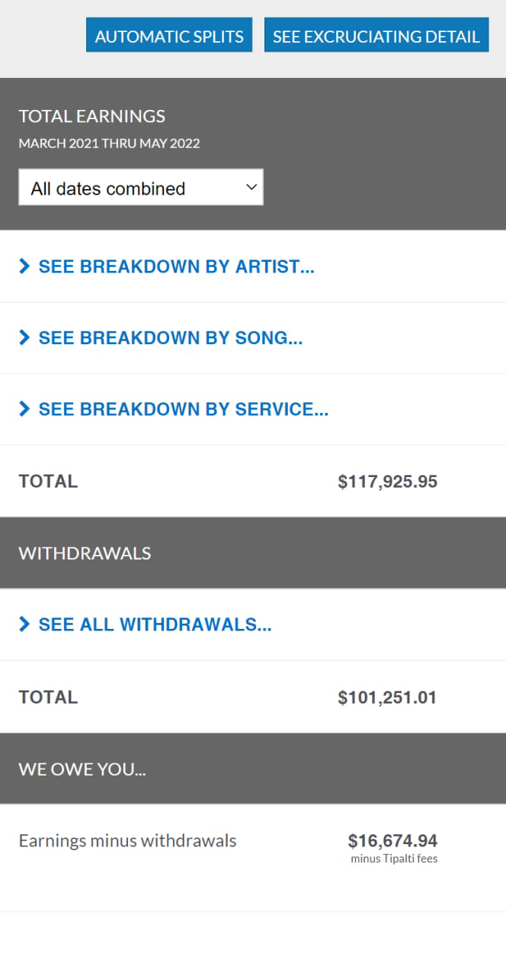Screen dimensions: 506x977
Task: Click the $16,674.94 amount owed
Action: (392, 841)
